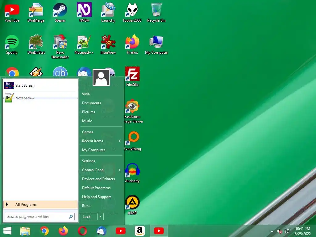Open Music from start menu
Viewport: 316px width, 237px height.
pyautogui.click(x=87, y=121)
